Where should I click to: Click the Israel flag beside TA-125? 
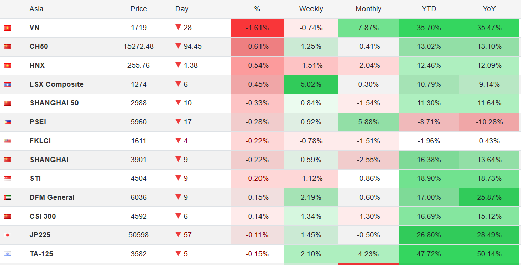coord(7,254)
